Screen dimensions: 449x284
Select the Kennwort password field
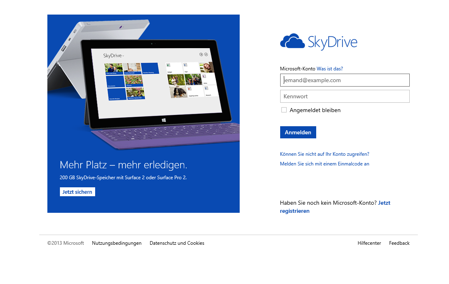pyautogui.click(x=345, y=96)
